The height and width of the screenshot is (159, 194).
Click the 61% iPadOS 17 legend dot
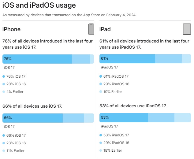point(101,76)
